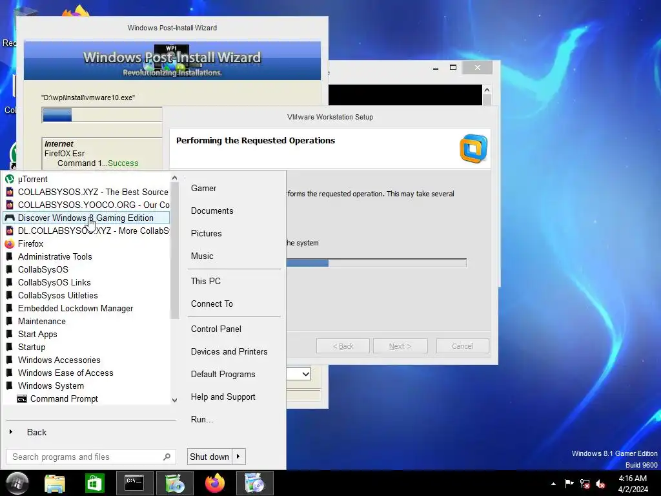661x496 pixels.
Task: Click the VMware logo in setup header
Action: (473, 149)
